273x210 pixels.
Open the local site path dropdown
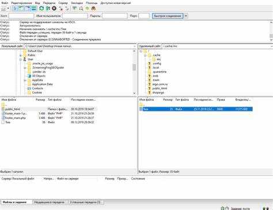[x=134, y=46]
